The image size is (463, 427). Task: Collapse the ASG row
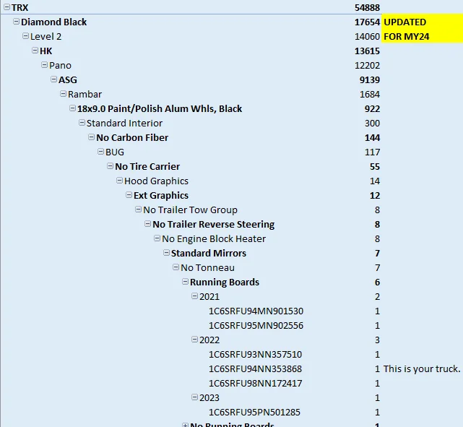pos(54,79)
